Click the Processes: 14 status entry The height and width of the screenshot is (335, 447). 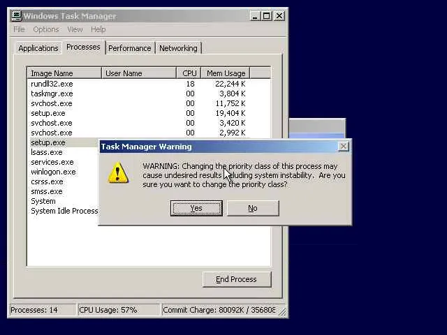[x=43, y=310]
